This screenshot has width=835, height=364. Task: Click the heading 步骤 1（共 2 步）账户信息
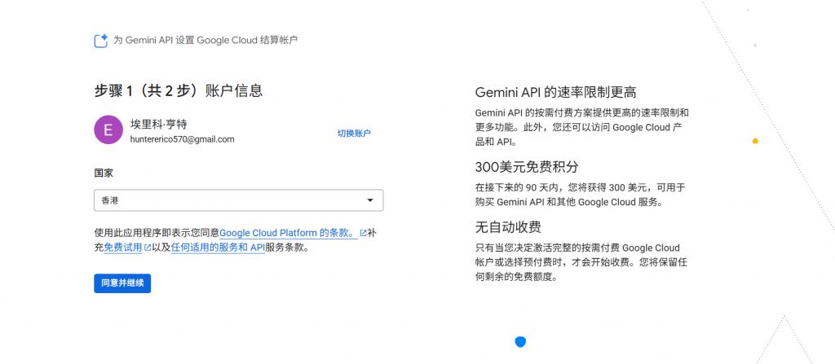click(x=179, y=91)
